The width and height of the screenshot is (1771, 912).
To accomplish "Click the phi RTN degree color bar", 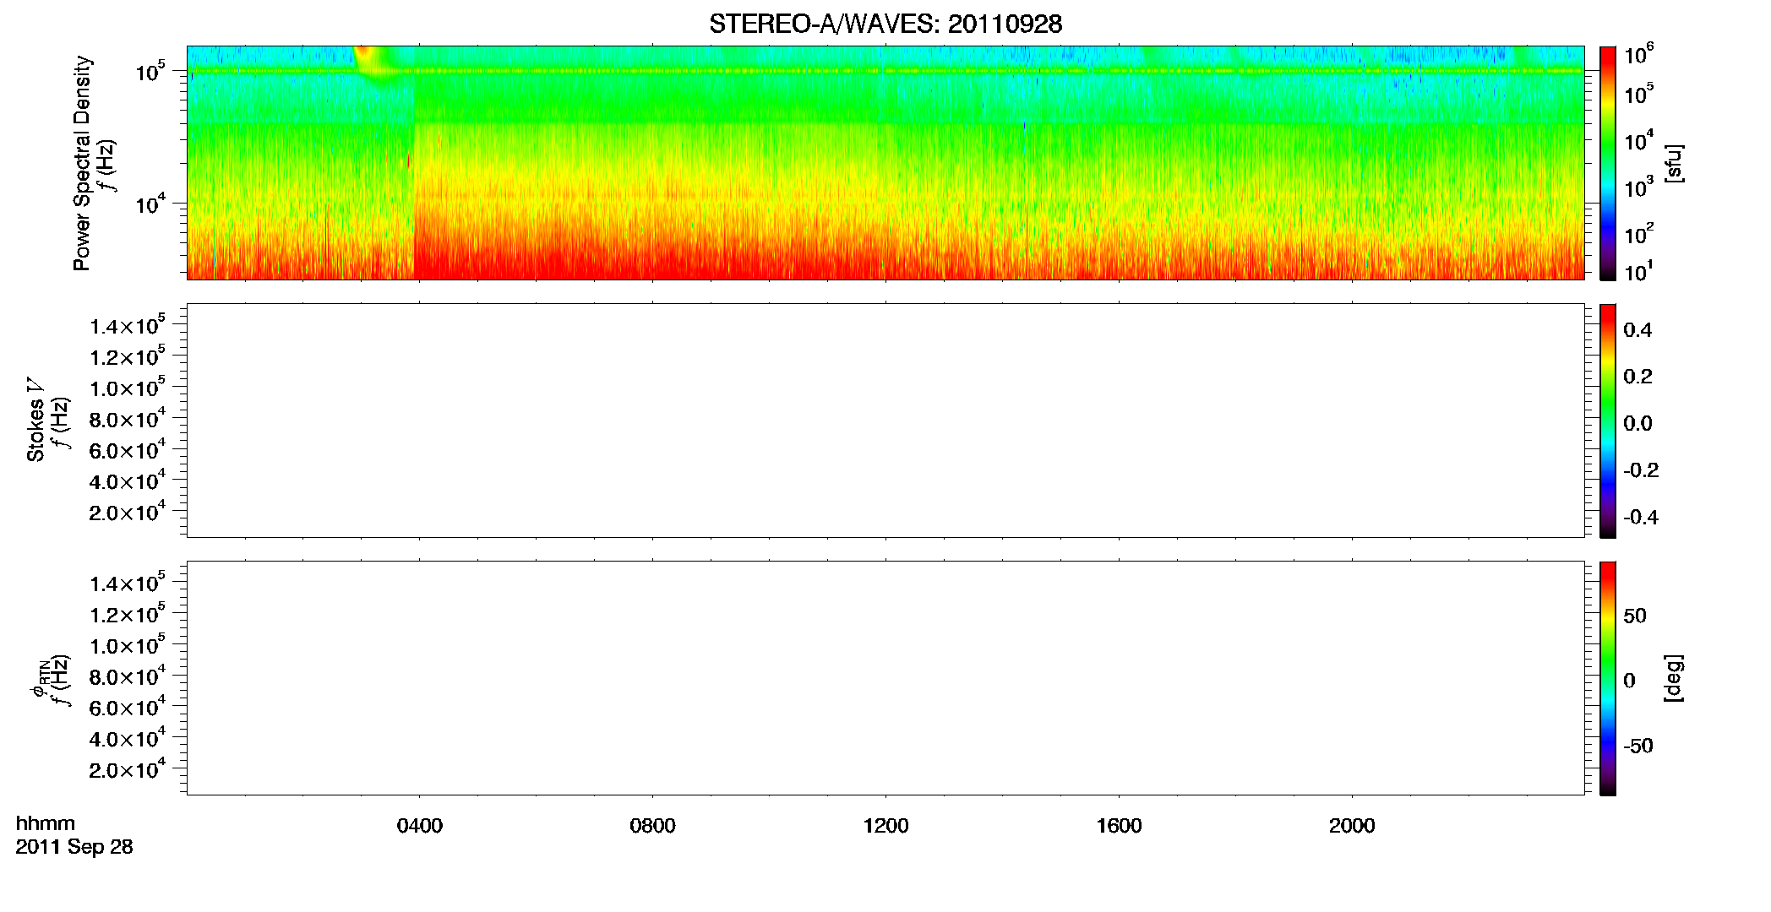I will [1608, 678].
